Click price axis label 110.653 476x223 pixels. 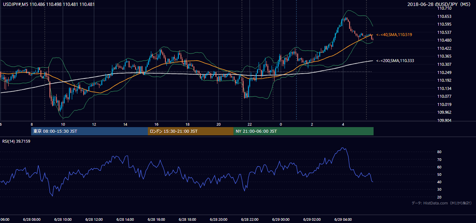tap(445, 16)
